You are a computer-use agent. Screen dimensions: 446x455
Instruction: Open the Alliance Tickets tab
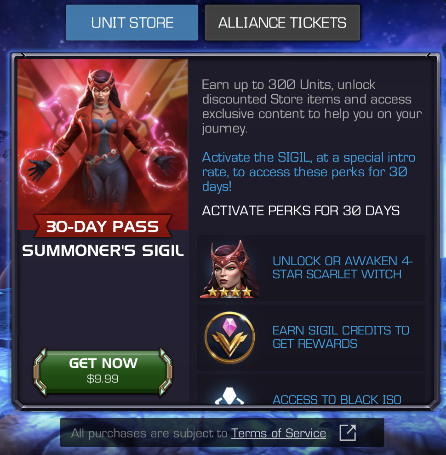click(x=282, y=23)
